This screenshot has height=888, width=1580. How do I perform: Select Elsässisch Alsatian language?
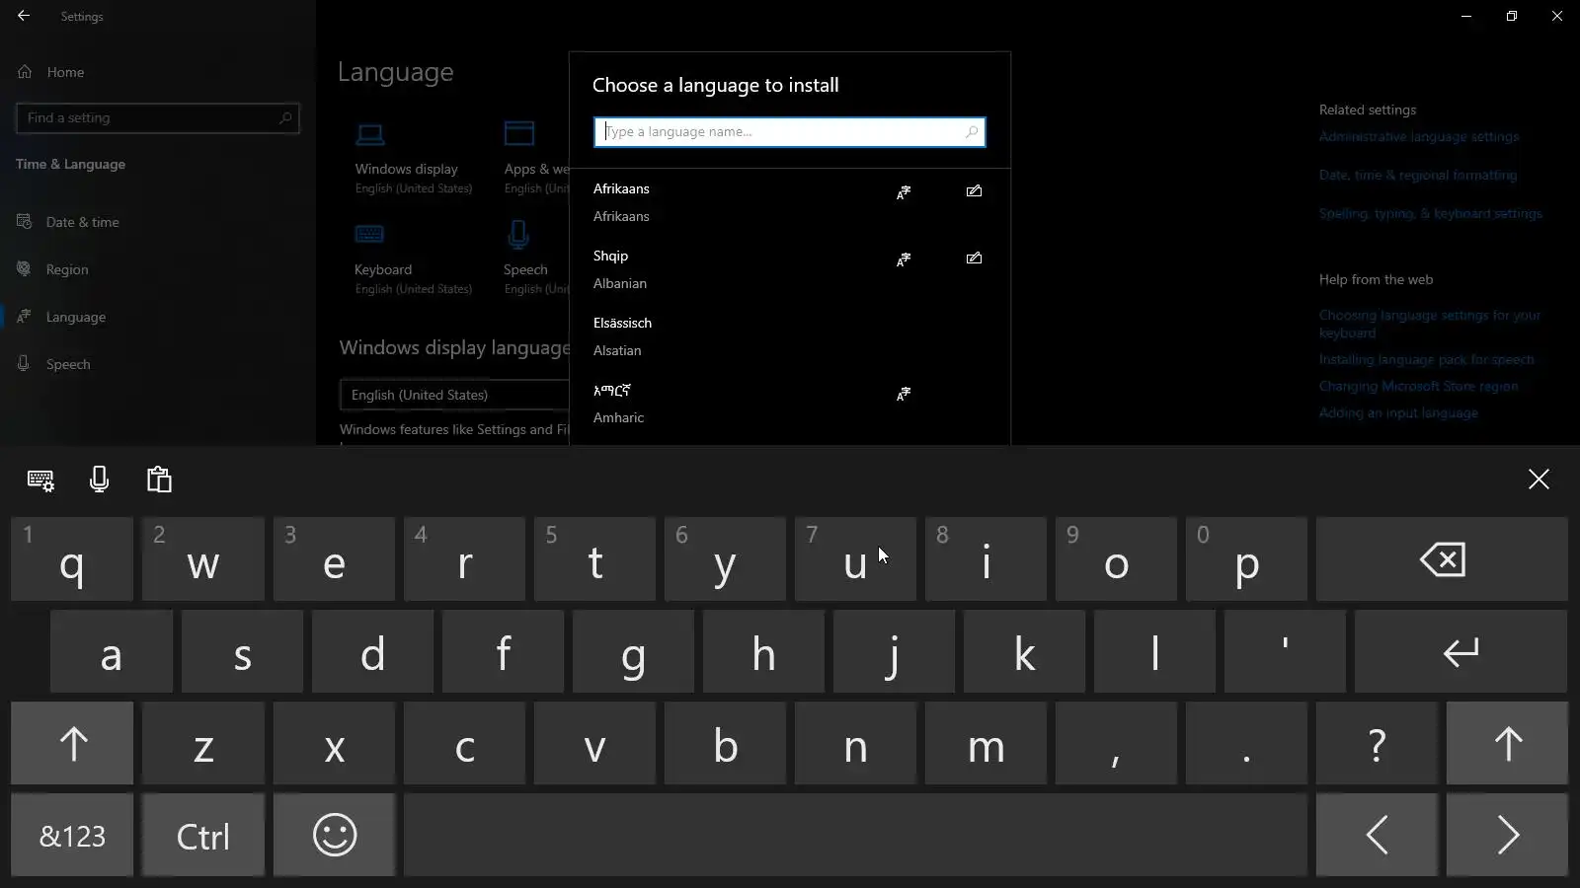click(790, 336)
